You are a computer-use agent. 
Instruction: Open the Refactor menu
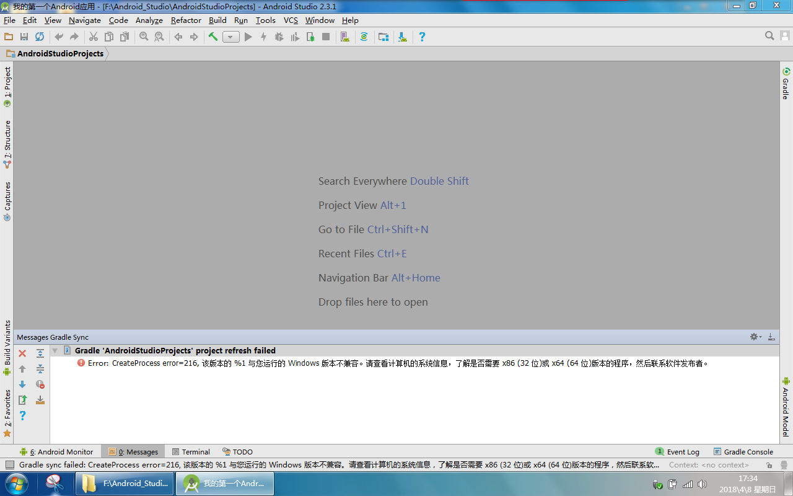click(186, 20)
